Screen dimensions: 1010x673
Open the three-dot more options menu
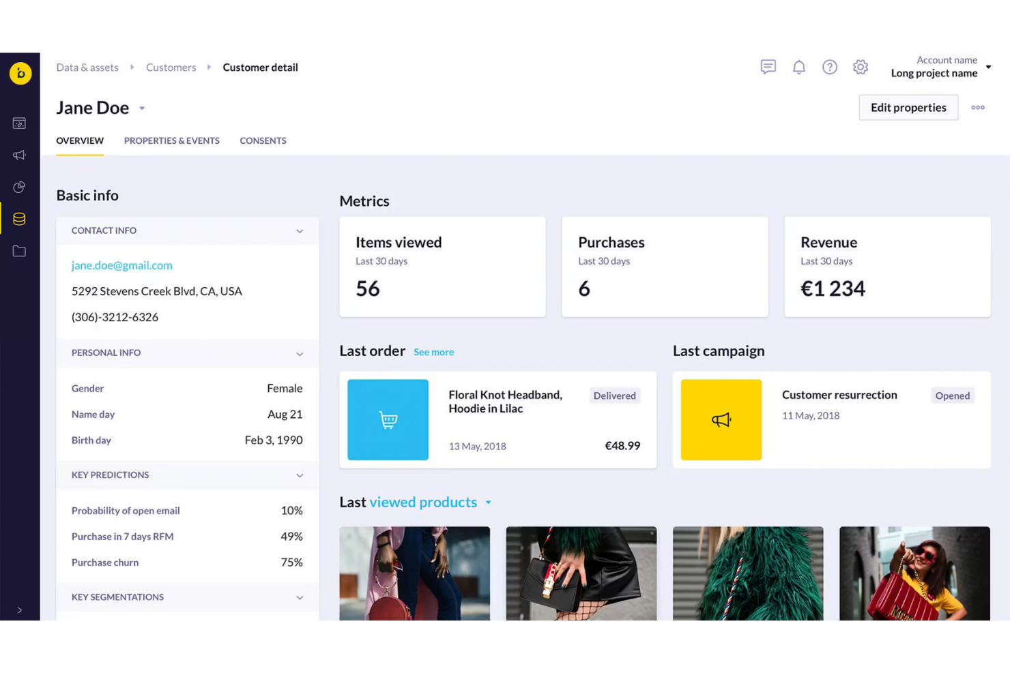tap(978, 108)
